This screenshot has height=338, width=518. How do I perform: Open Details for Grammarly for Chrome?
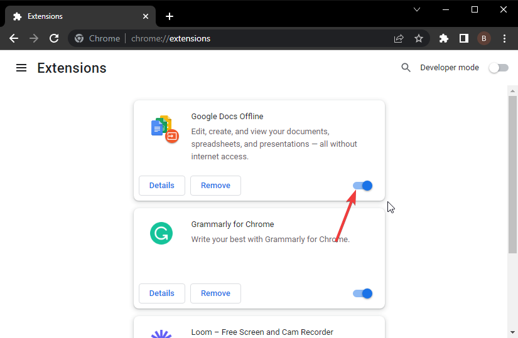click(x=162, y=293)
